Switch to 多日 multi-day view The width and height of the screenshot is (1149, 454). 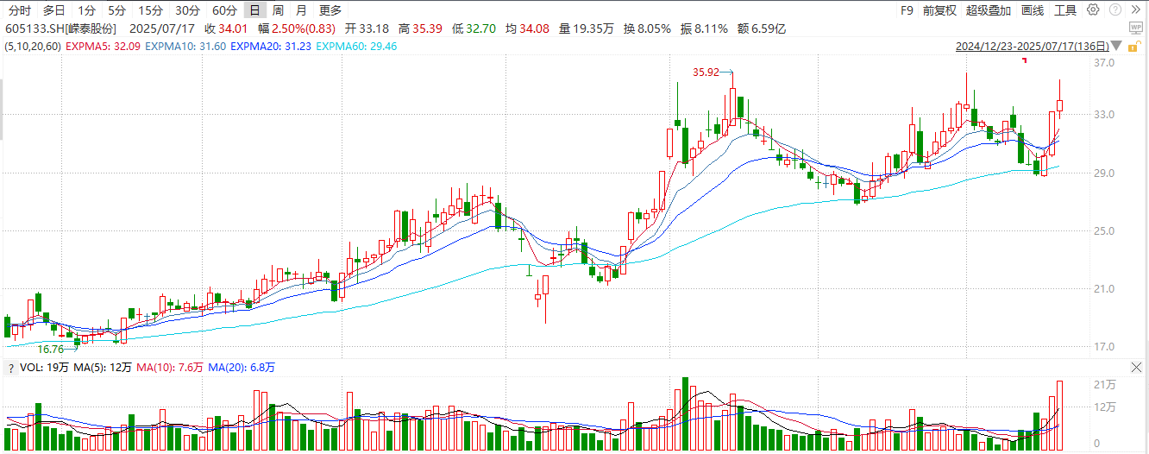click(x=53, y=10)
